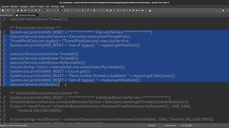The width and height of the screenshot is (229, 128).
Task: Toggle the highlighted Mark Occurrences pen icon
Action: (x=61, y=10)
